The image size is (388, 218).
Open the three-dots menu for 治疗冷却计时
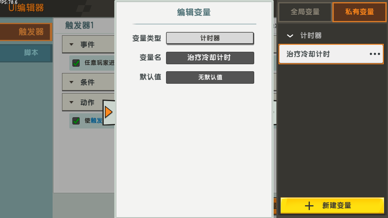pos(375,54)
